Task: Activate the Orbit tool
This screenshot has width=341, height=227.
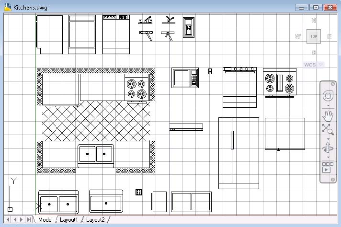Action: click(328, 148)
